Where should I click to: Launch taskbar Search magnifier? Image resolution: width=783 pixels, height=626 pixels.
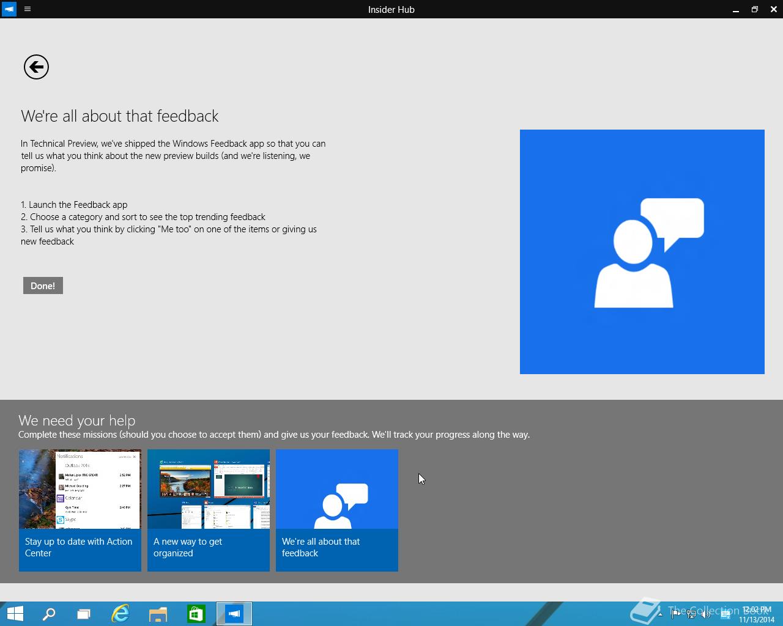point(49,614)
